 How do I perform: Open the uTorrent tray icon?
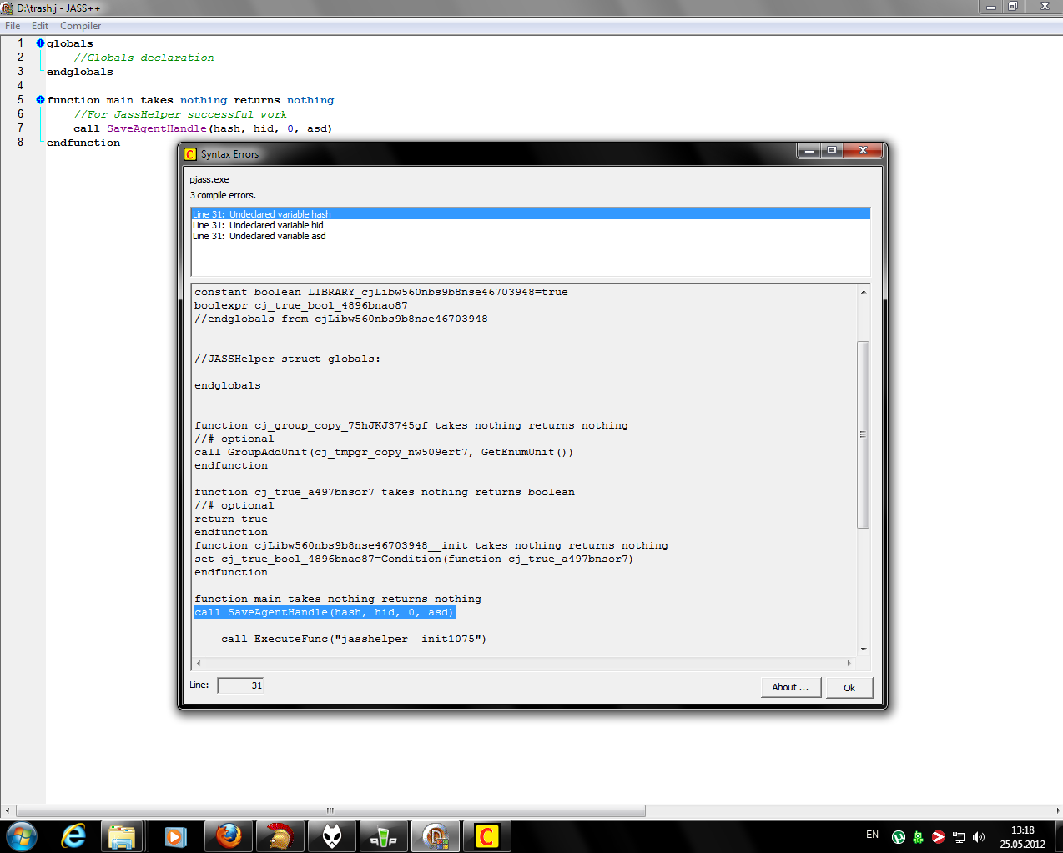click(x=899, y=837)
